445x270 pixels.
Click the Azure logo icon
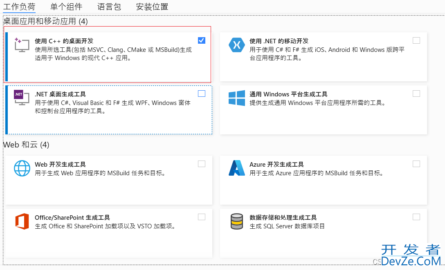[237, 168]
